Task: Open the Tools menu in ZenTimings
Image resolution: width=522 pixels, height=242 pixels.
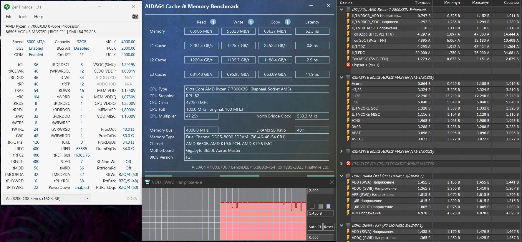Action: 23,17
